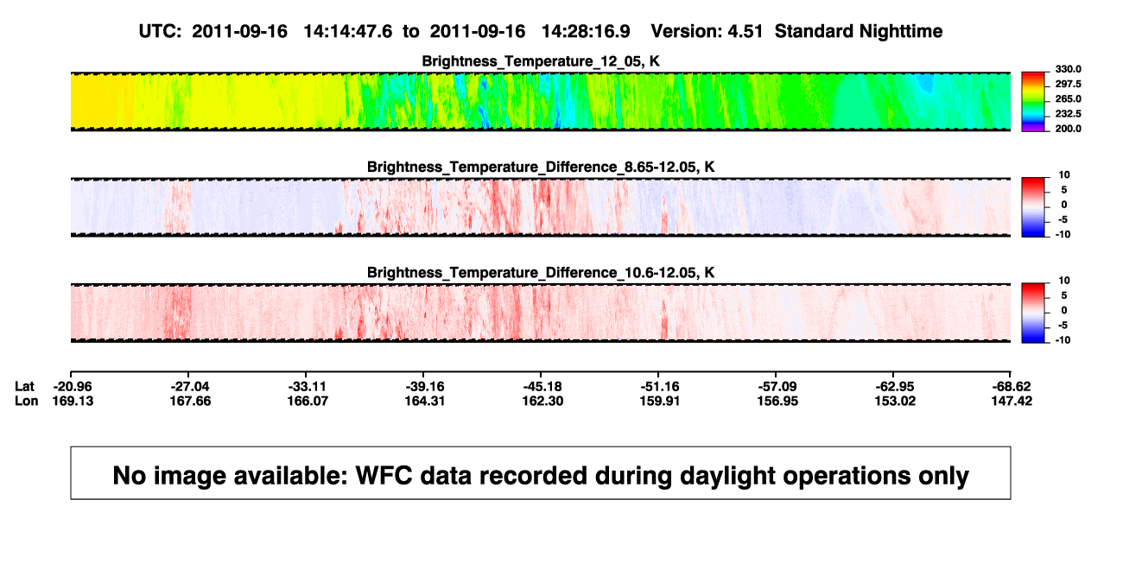This screenshot has width=1123, height=576.
Task: Click latitude value -27.04
Action: [x=190, y=385]
